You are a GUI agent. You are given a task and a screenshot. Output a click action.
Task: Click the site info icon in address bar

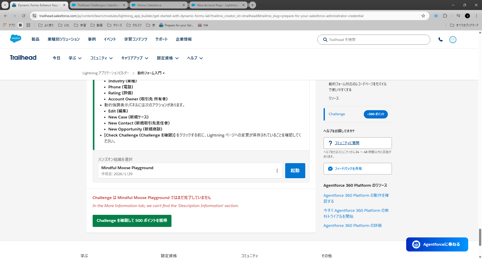(34, 16)
